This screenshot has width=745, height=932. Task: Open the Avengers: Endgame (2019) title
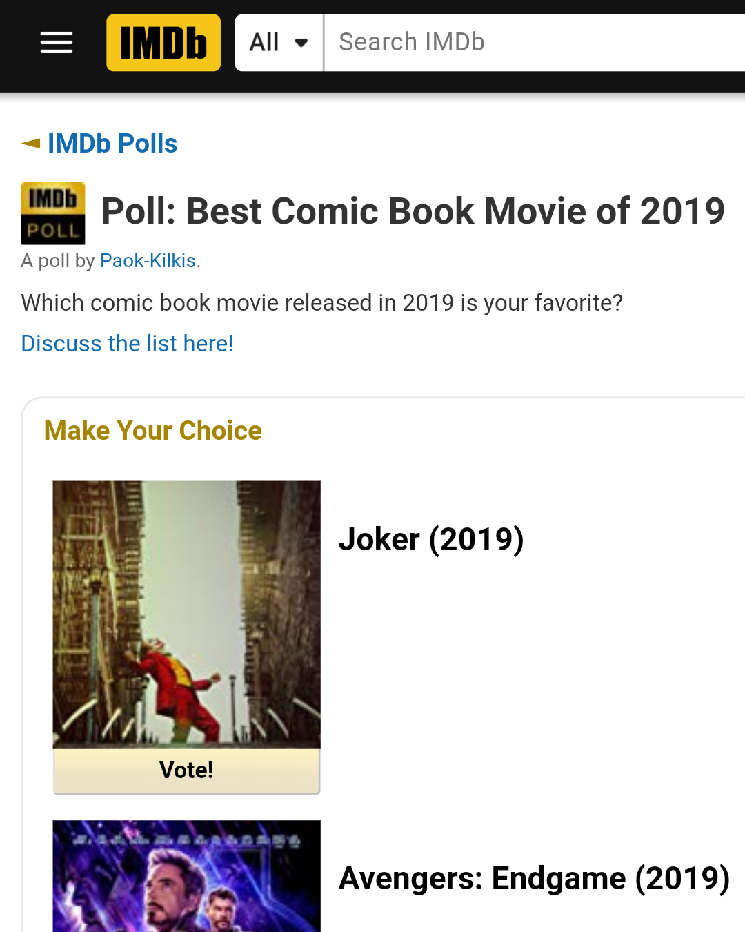pyautogui.click(x=534, y=879)
